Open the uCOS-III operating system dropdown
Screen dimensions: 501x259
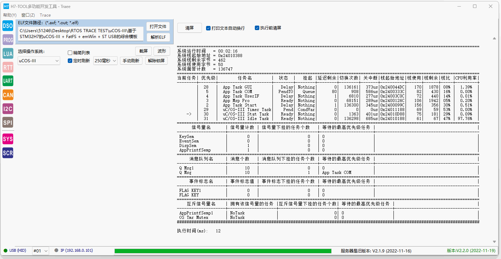pyautogui.click(x=39, y=61)
